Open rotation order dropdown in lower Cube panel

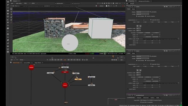click(x=138, y=75)
